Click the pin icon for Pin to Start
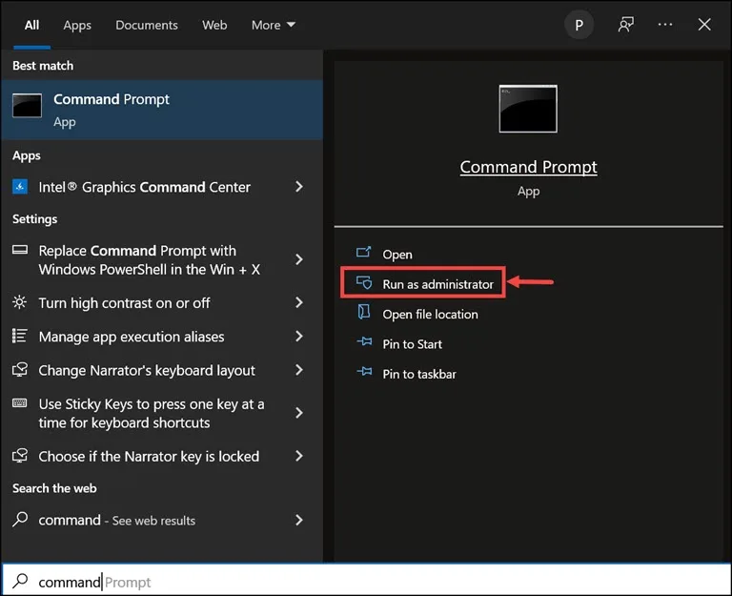Image resolution: width=732 pixels, height=596 pixels. (364, 342)
